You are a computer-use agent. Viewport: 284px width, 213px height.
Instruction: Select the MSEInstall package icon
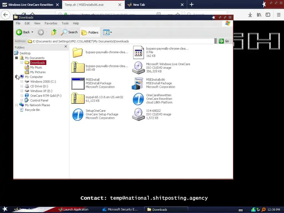click(78, 83)
